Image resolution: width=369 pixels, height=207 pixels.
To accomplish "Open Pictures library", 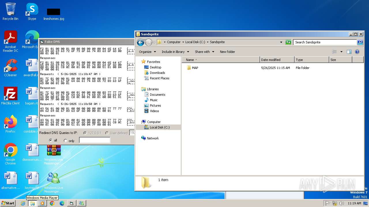I will coord(155,106).
